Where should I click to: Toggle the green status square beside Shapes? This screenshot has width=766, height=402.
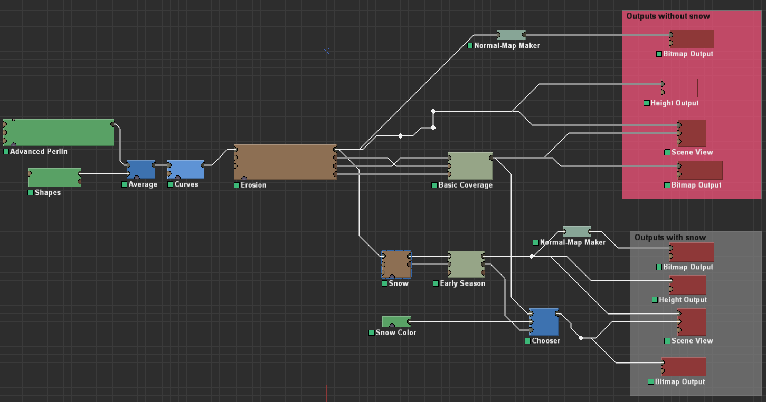pos(31,193)
